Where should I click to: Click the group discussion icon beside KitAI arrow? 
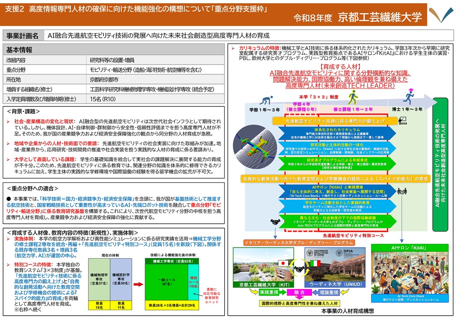(402, 192)
